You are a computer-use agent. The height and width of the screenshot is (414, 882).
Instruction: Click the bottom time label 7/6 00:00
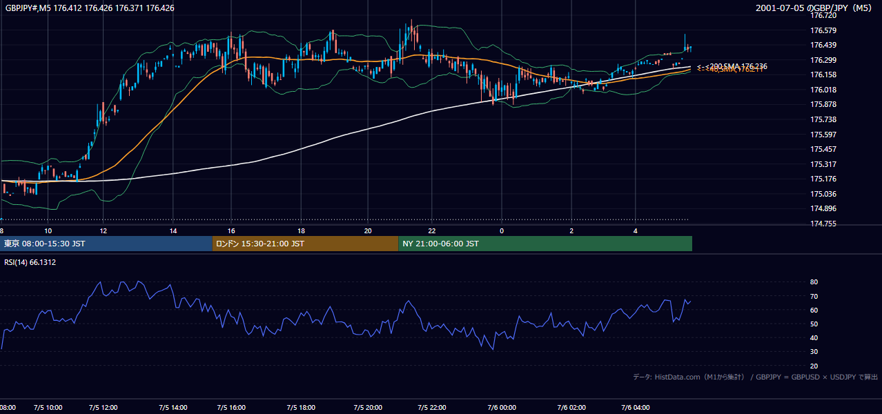point(501,408)
